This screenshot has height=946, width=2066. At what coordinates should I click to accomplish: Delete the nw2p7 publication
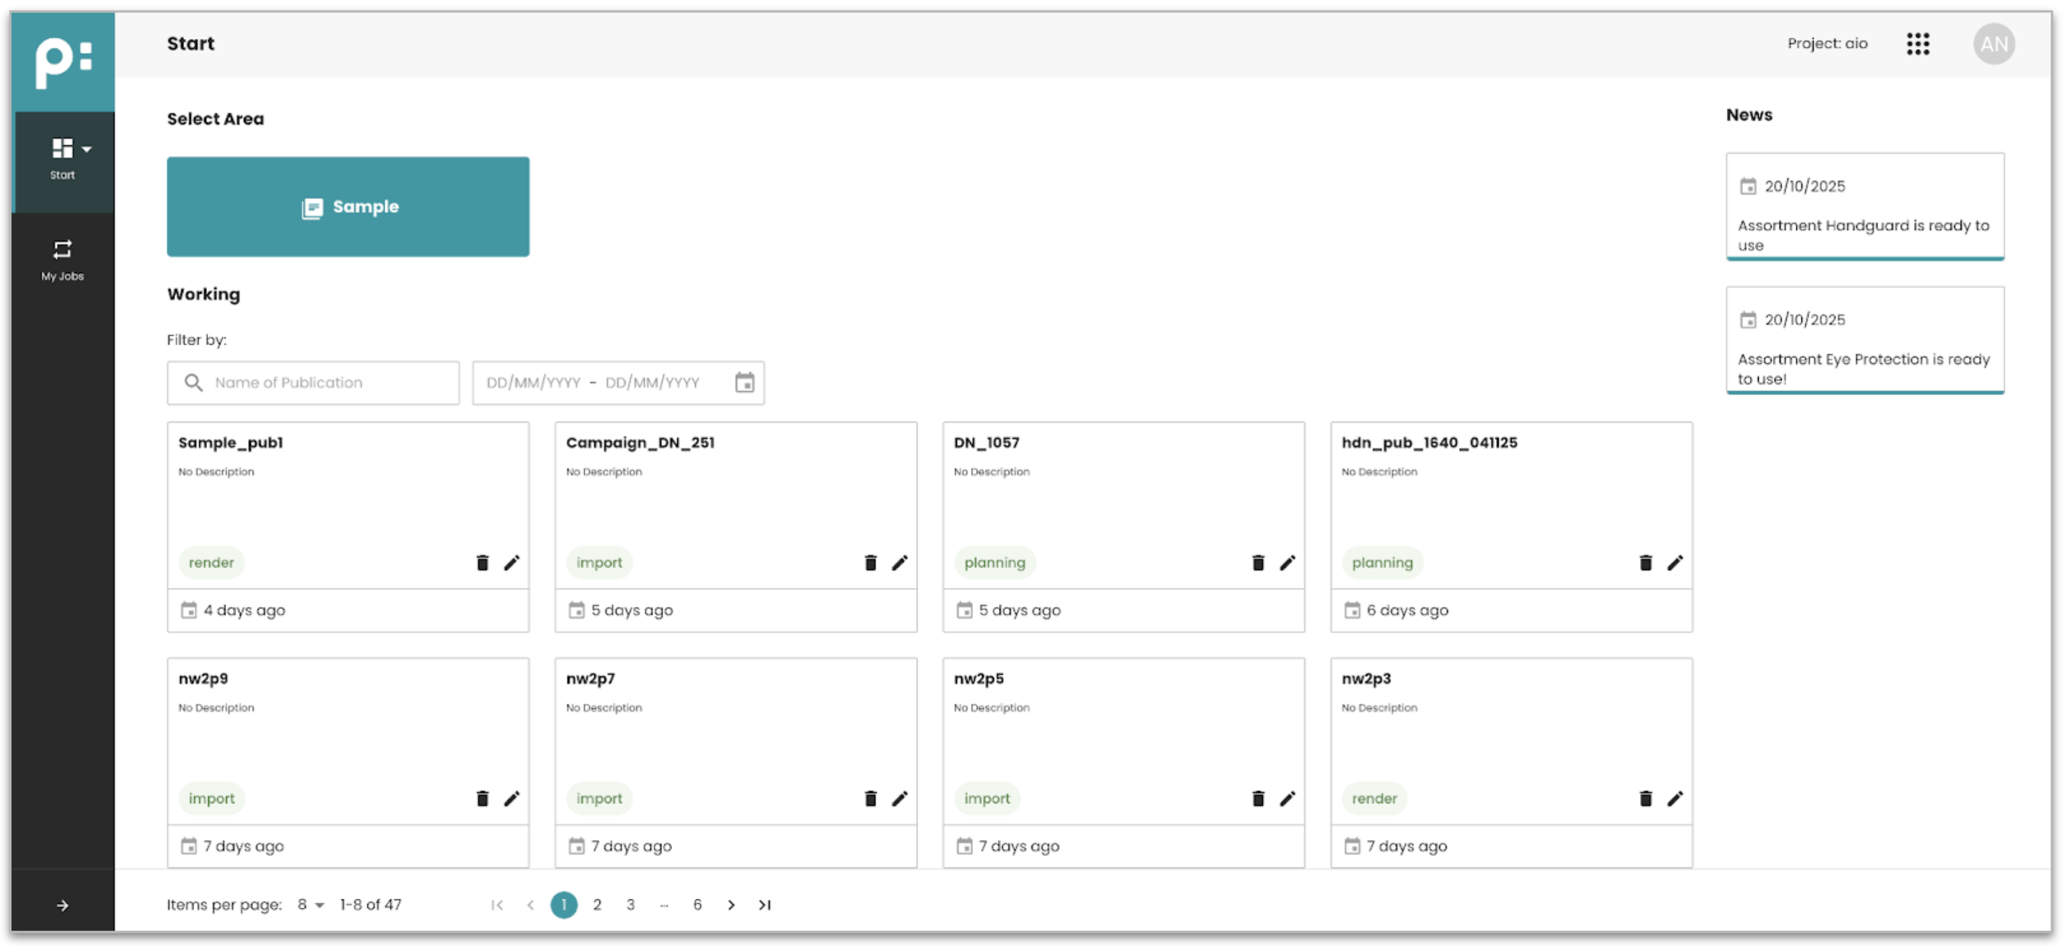(x=870, y=799)
